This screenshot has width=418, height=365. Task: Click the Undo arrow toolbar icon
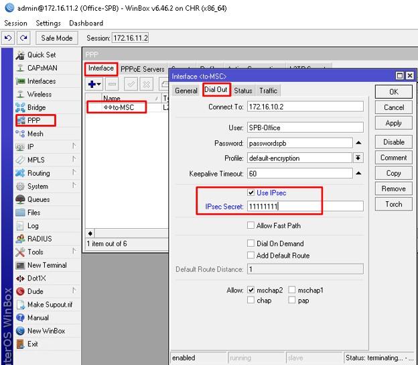click(8, 38)
